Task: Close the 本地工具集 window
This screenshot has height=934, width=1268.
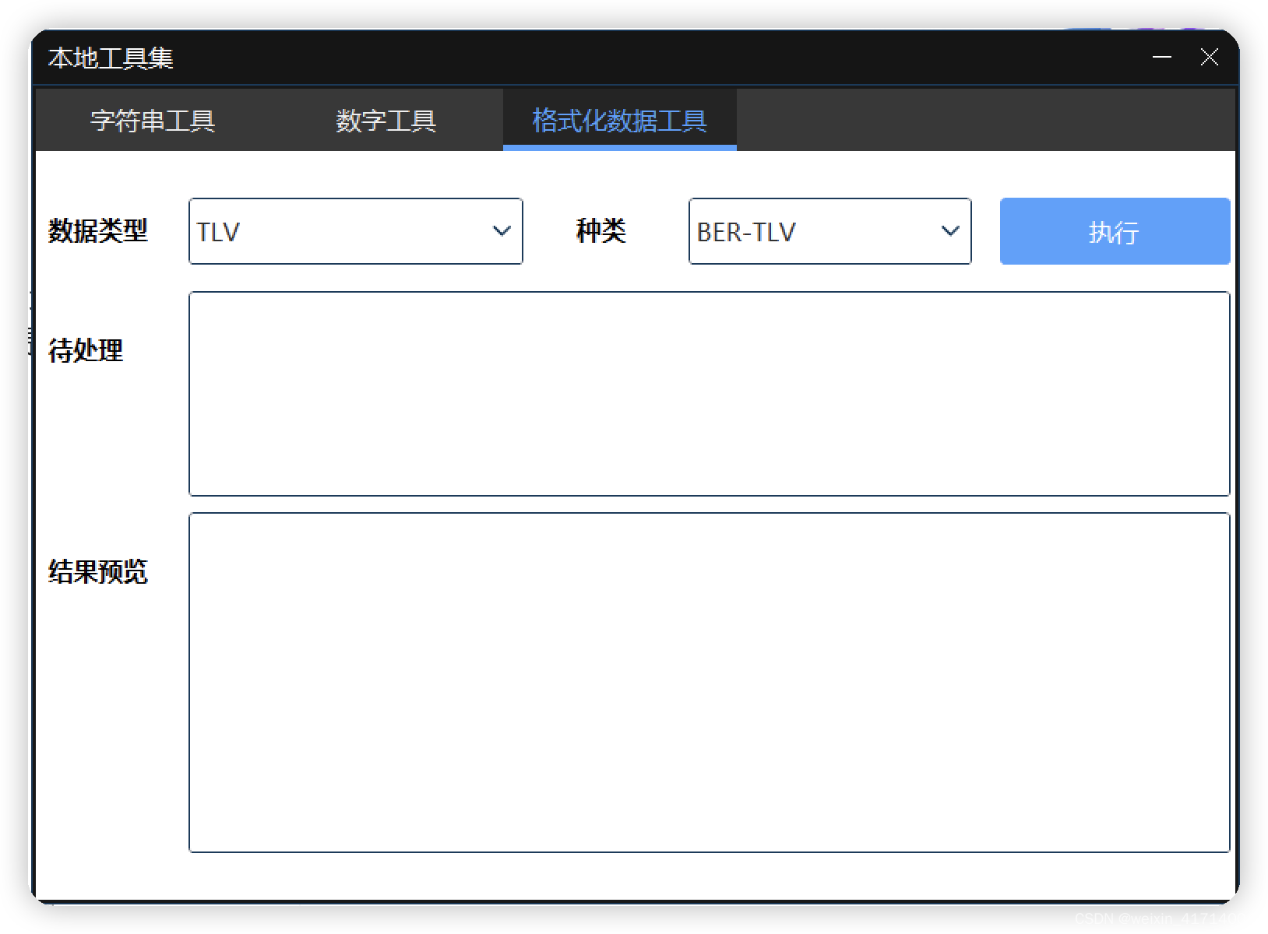Action: (x=1209, y=57)
